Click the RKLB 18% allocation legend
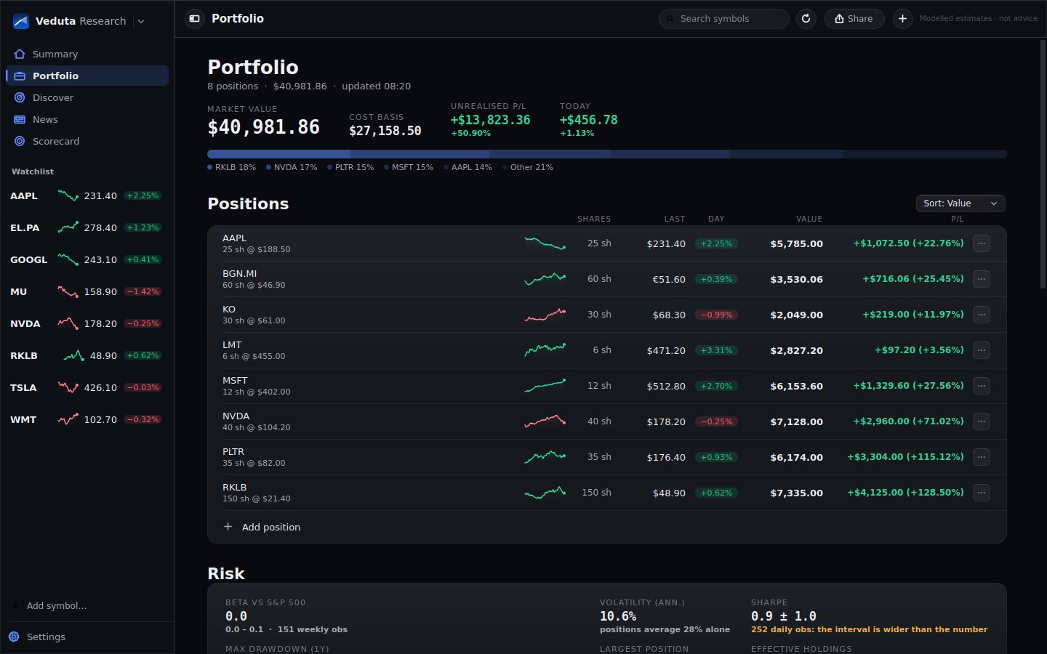Image resolution: width=1047 pixels, height=654 pixels. tap(232, 167)
